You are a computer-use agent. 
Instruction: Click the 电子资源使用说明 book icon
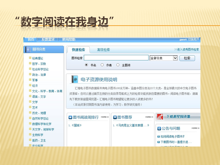(x=75, y=79)
